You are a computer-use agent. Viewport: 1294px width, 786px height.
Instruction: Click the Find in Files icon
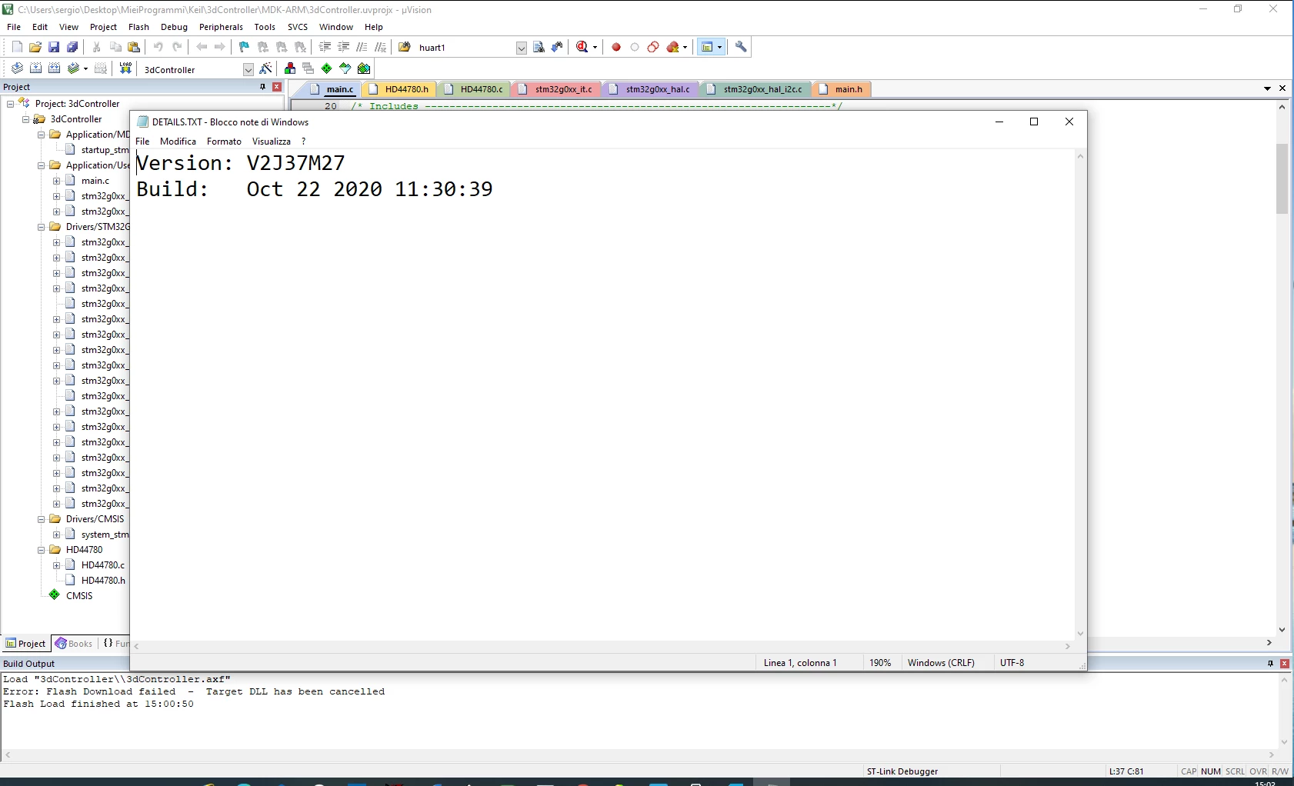[x=405, y=47]
